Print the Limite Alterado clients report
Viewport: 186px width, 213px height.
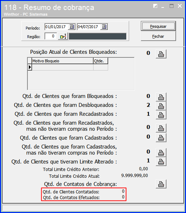161,161
